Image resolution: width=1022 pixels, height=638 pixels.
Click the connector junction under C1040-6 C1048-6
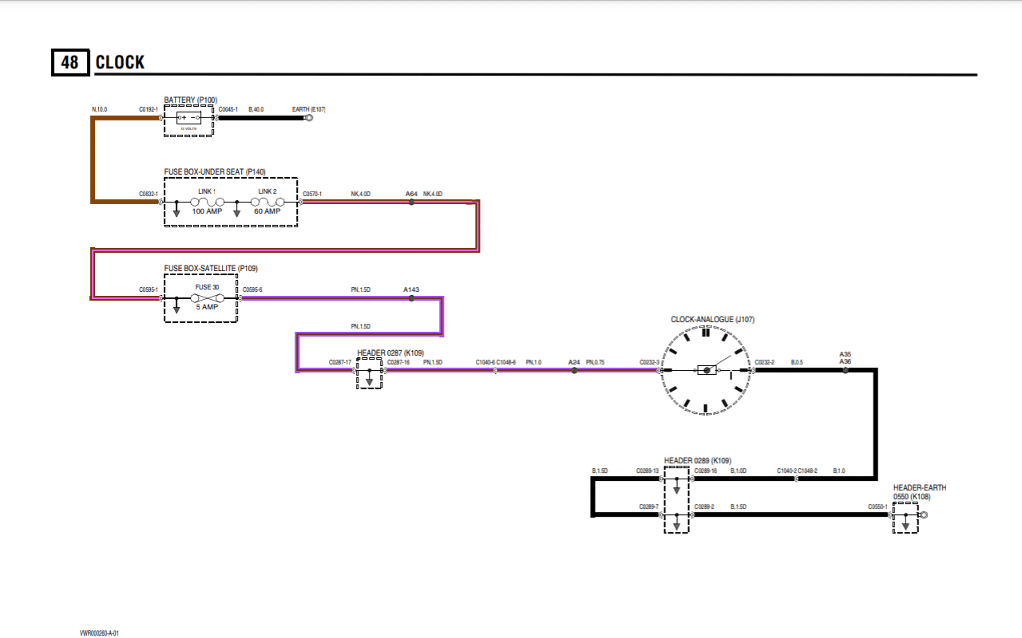(496, 371)
